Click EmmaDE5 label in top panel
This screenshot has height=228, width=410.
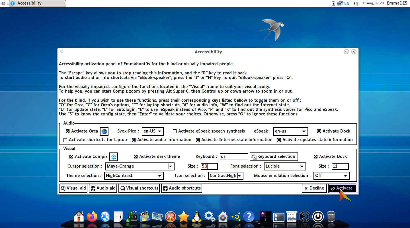click(397, 3)
